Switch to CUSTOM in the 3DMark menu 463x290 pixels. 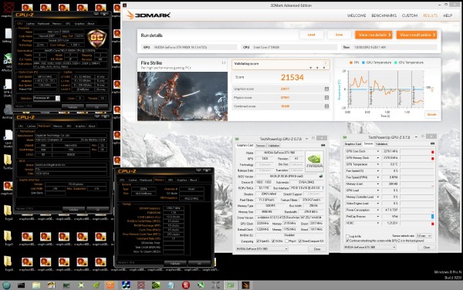coord(410,15)
